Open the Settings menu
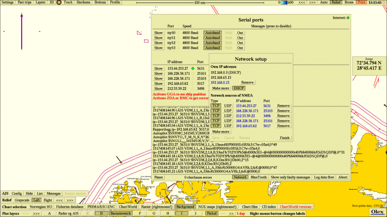The width and height of the screenshot is (387, 217). pyautogui.click(x=8, y=2)
